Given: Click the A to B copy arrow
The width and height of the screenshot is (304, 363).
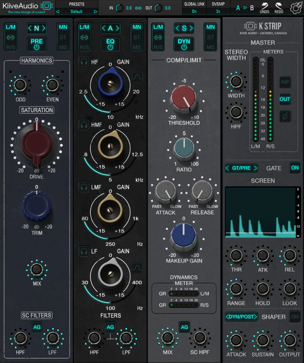Looking at the screenshot, I should click(x=245, y=8).
